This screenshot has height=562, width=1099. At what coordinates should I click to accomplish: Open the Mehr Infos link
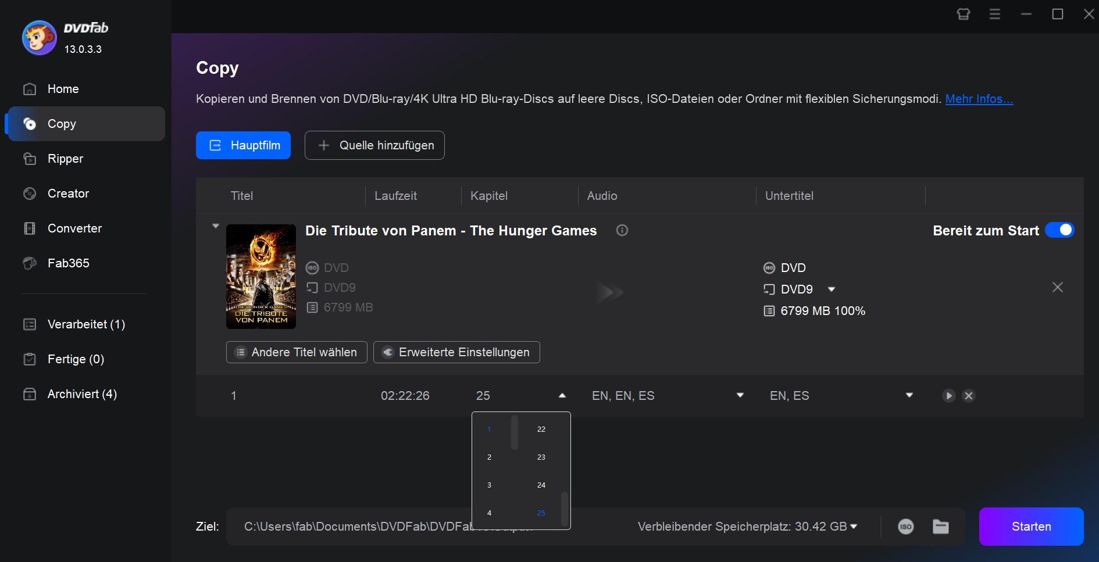coord(979,99)
